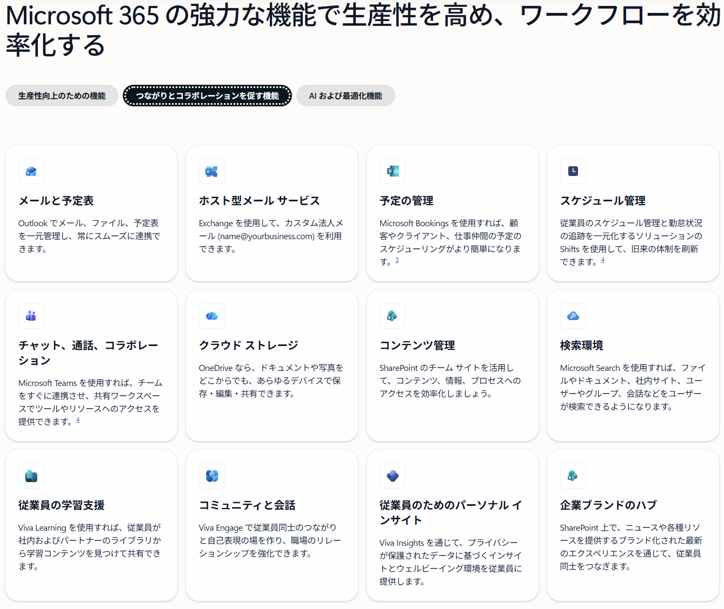Click the 企業ブランドのハブ heading
This screenshot has width=724, height=609.
pyautogui.click(x=608, y=505)
